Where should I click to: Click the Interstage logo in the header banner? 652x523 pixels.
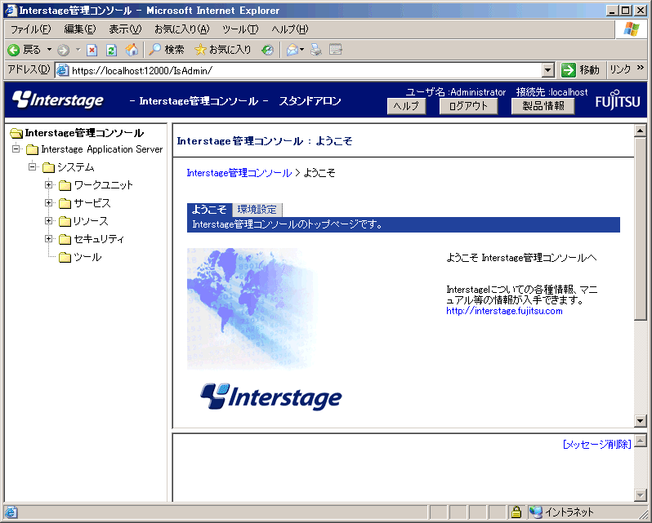click(x=58, y=100)
